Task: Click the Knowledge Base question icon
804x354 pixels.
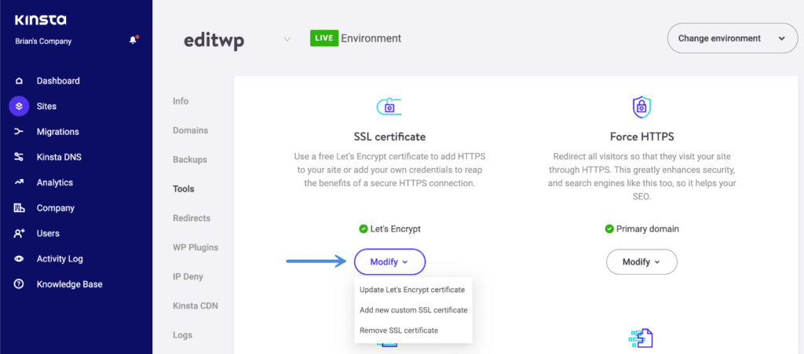Action: [19, 284]
